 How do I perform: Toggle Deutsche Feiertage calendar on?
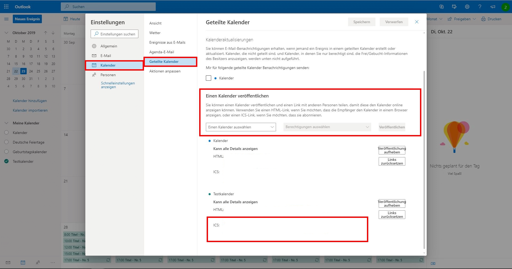(7, 142)
